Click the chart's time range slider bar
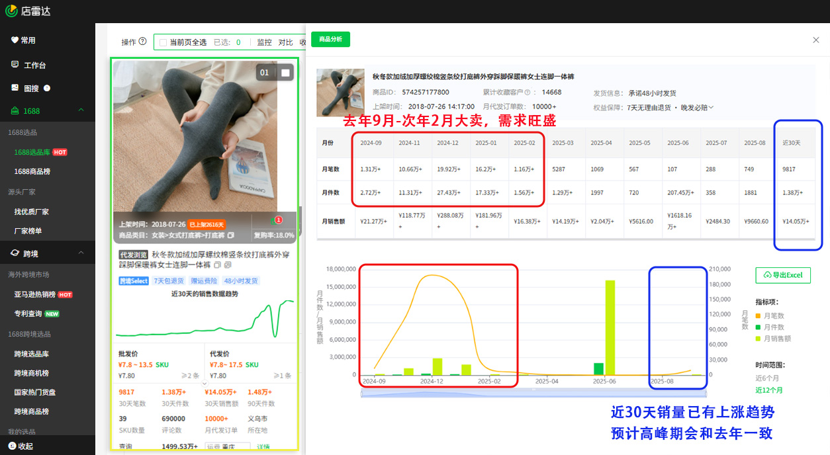 pyautogui.click(x=533, y=393)
